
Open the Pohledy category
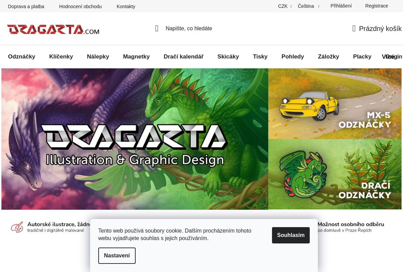tap(293, 57)
